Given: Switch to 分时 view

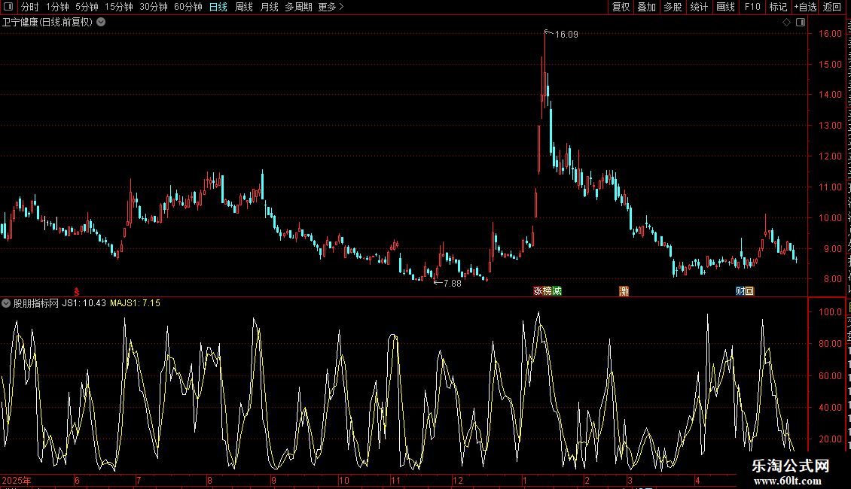Looking at the screenshot, I should tap(30, 7).
